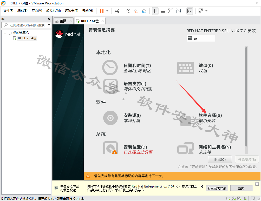This screenshot has width=261, height=201.
Task: Close the RHEL 7 64位 tab
Action: pos(102,21)
